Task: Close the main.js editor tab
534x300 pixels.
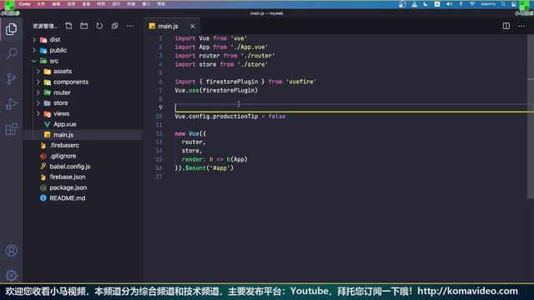Action: click(193, 26)
